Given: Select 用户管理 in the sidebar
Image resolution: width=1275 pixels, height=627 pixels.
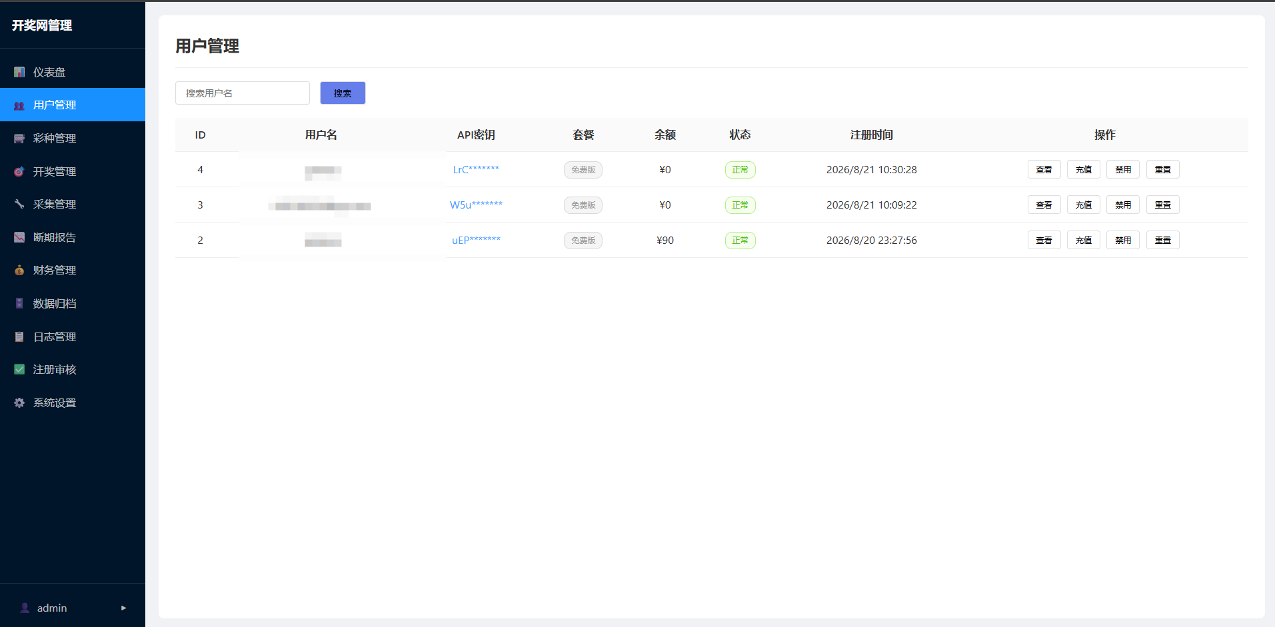Looking at the screenshot, I should tap(73, 105).
